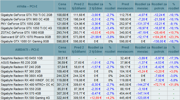Image resolution: width=180 pixels, height=100 pixels.
Task: Select the +104,26 € half-year difference cell
Action: pos(159,37)
